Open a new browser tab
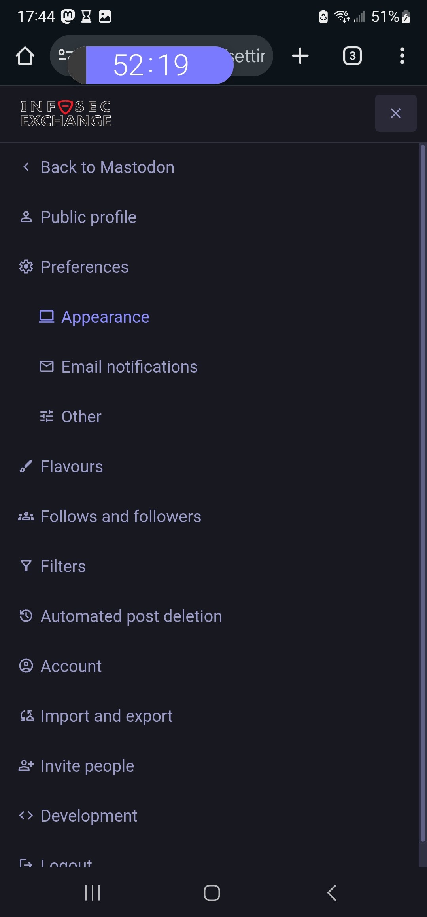This screenshot has width=427, height=917. click(x=300, y=56)
